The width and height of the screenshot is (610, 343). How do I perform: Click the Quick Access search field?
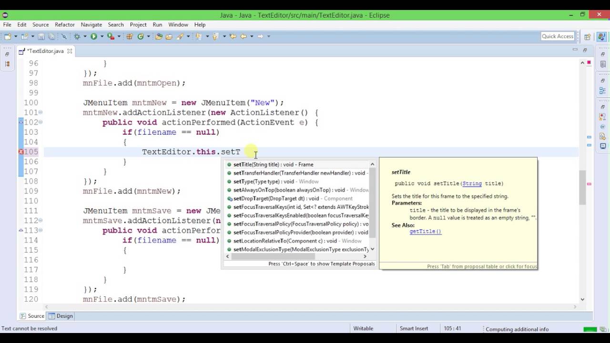pyautogui.click(x=558, y=36)
